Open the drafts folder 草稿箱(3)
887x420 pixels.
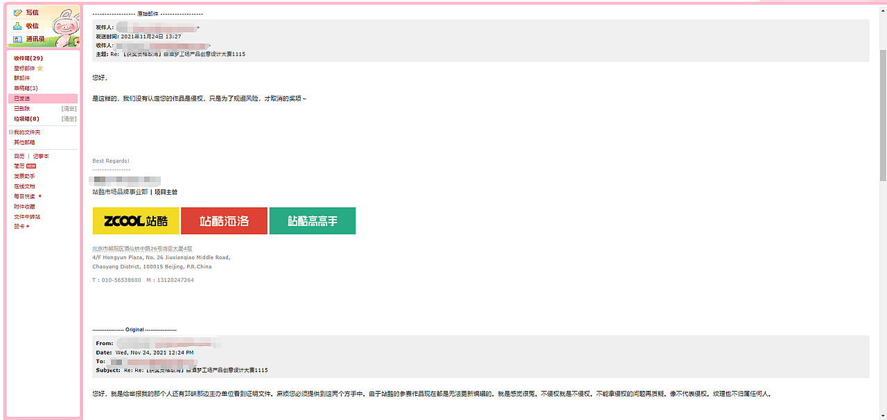[26, 89]
